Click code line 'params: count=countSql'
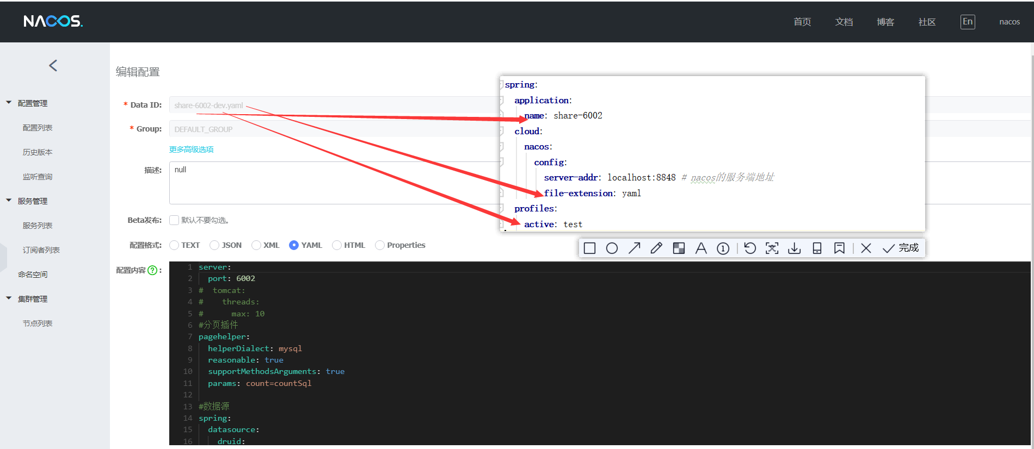This screenshot has width=1034, height=449. point(260,383)
